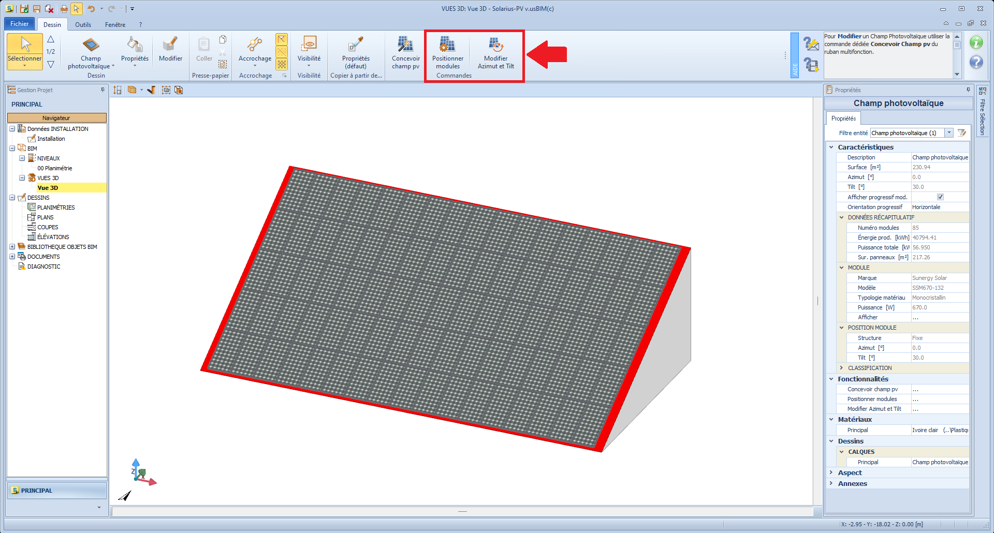Open the Champ photovoltaïque drawing tool
Image resolution: width=994 pixels, height=533 pixels.
coord(91,52)
